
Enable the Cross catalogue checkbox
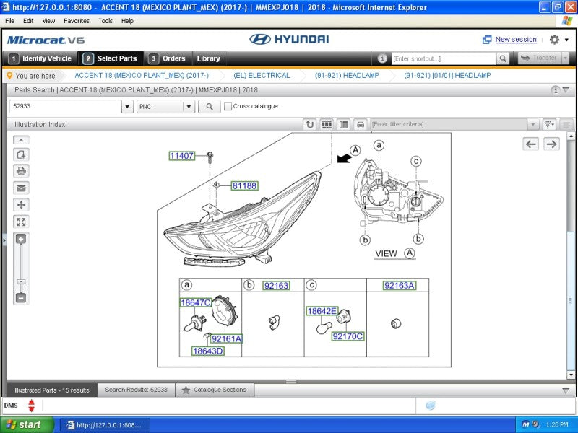coord(228,107)
